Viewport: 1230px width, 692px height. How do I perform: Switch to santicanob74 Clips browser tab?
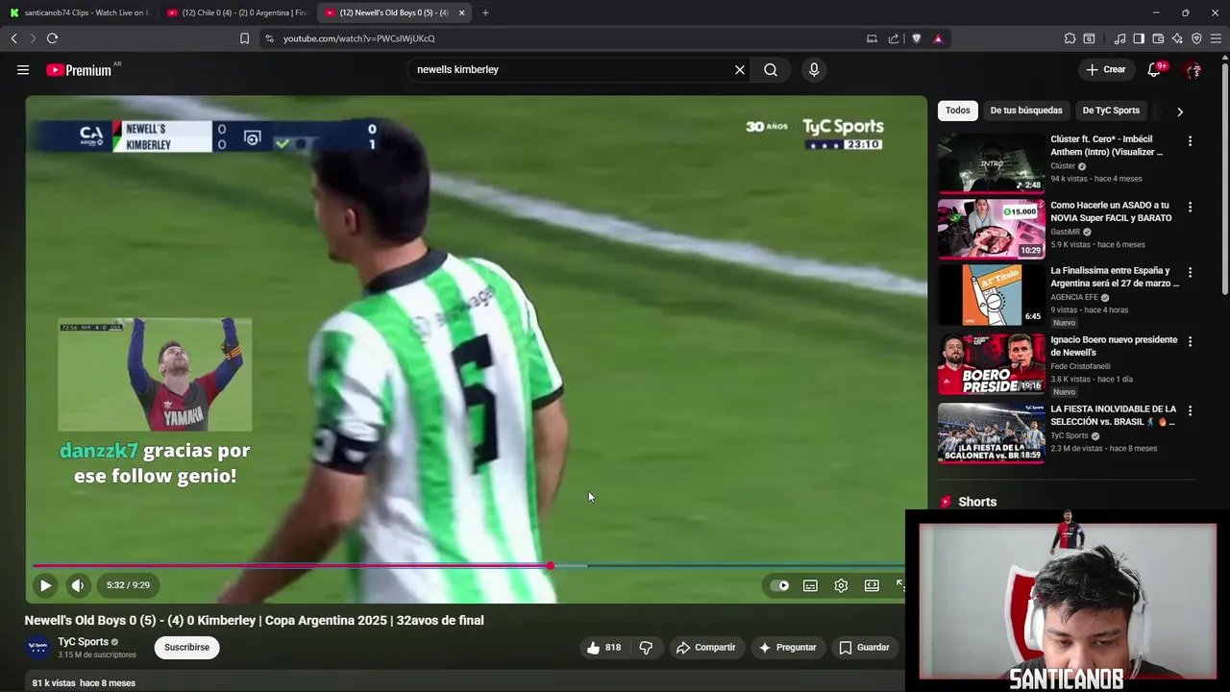click(x=79, y=12)
